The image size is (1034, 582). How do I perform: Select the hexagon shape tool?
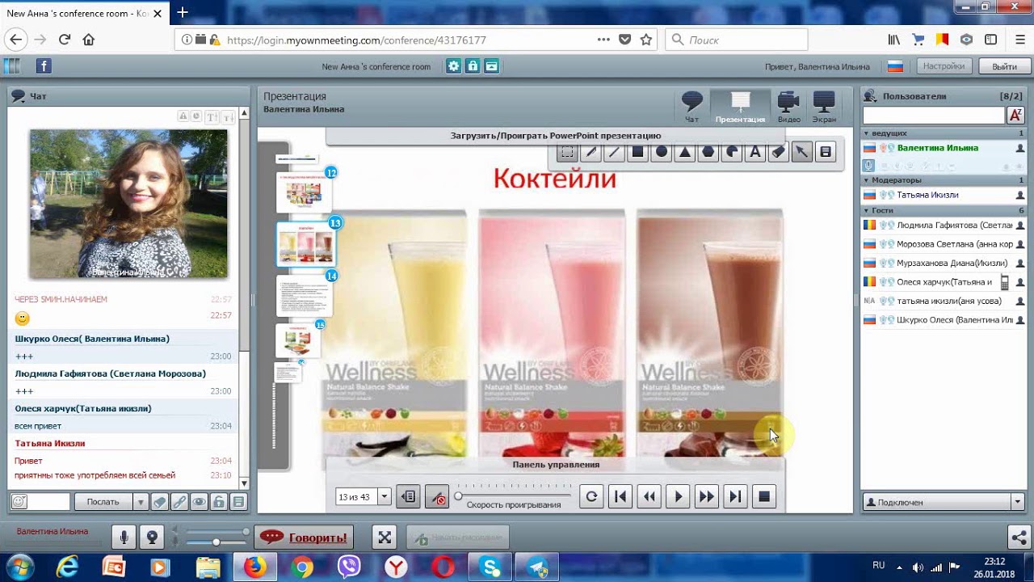(x=708, y=152)
